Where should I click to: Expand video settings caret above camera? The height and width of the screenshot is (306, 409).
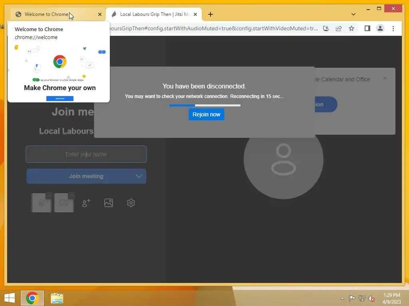pos(71,195)
